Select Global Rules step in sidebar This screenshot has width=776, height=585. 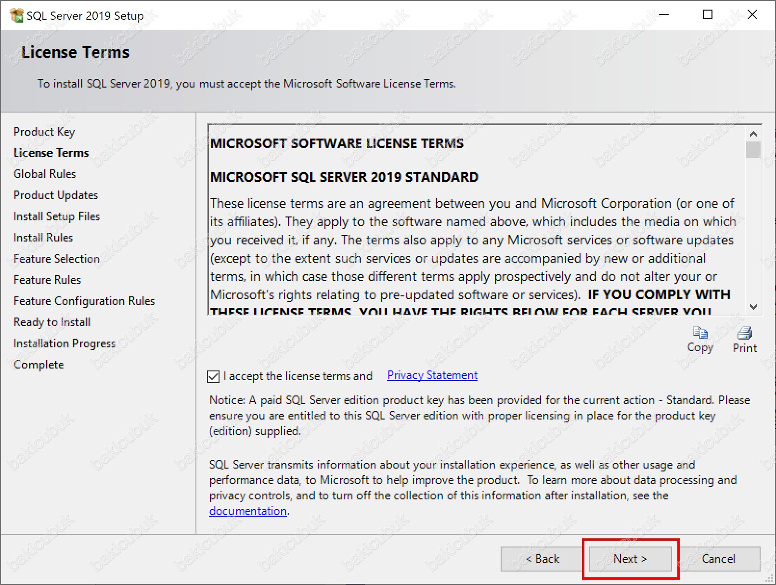(45, 174)
